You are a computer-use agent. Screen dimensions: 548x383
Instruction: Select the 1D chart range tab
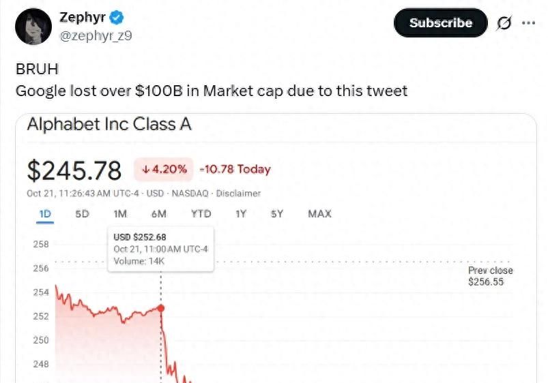pyautogui.click(x=45, y=214)
